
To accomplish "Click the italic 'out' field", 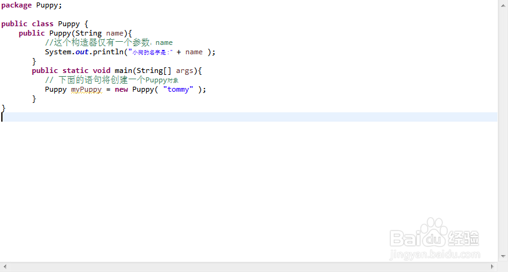I will point(82,52).
